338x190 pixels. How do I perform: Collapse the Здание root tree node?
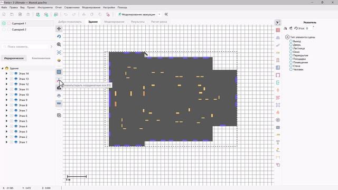[x=3, y=68]
